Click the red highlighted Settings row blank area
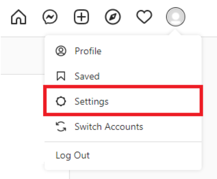This screenshot has height=179, width=217. point(154,101)
